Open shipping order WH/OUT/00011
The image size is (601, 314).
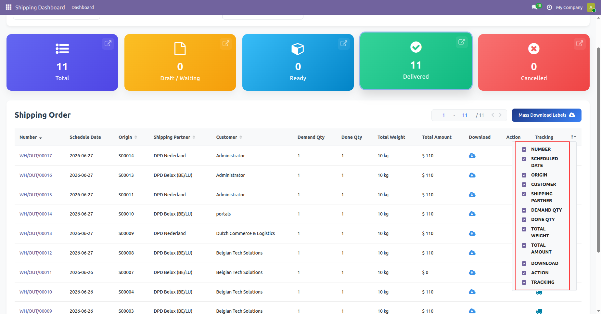pyautogui.click(x=36, y=272)
